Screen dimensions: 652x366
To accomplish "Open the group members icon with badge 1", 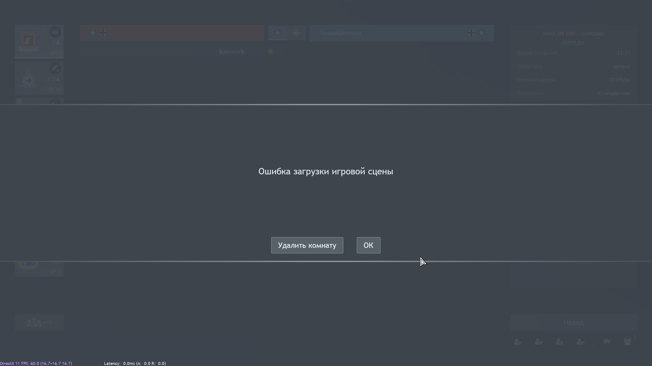I will tap(628, 342).
